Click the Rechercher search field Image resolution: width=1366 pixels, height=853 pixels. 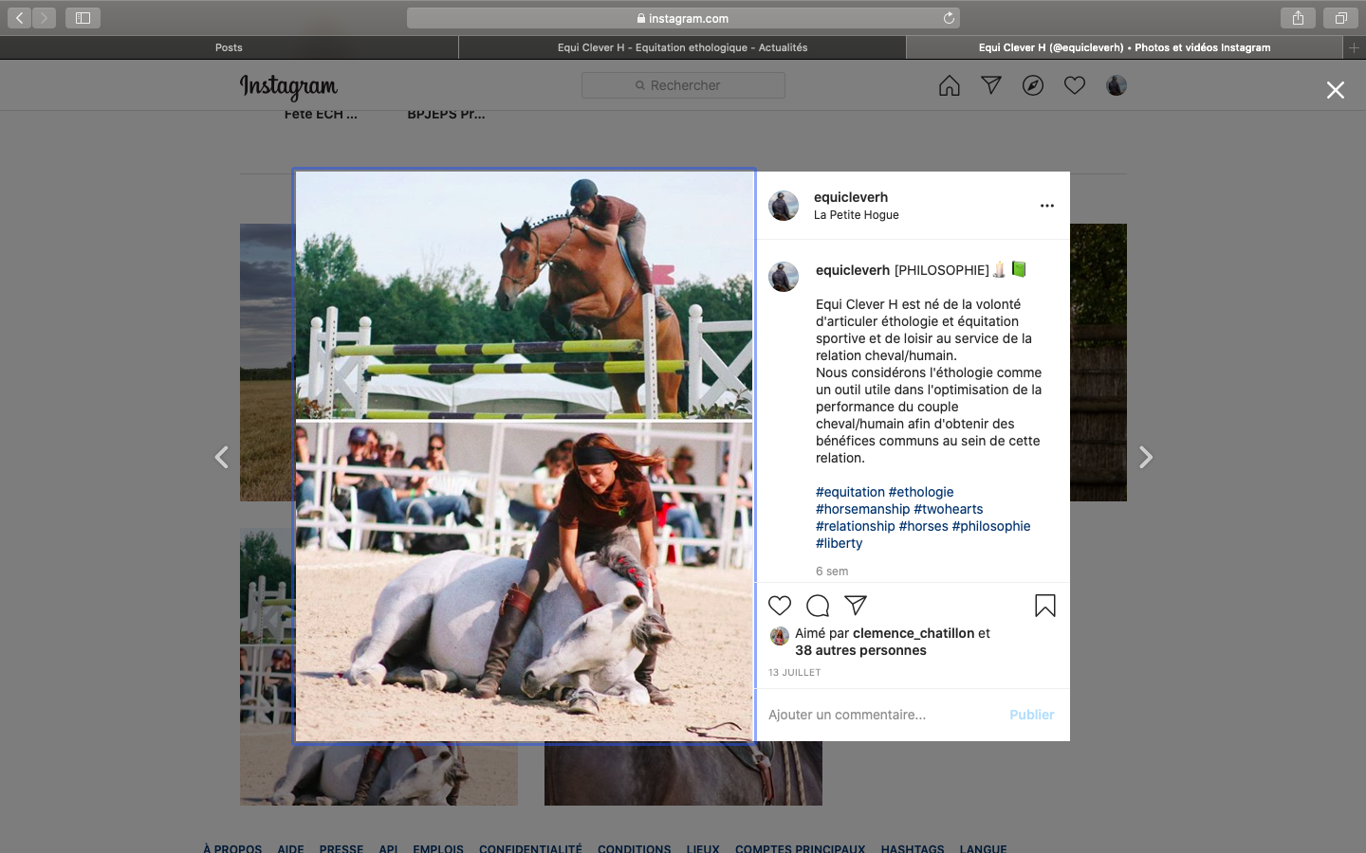click(x=683, y=85)
